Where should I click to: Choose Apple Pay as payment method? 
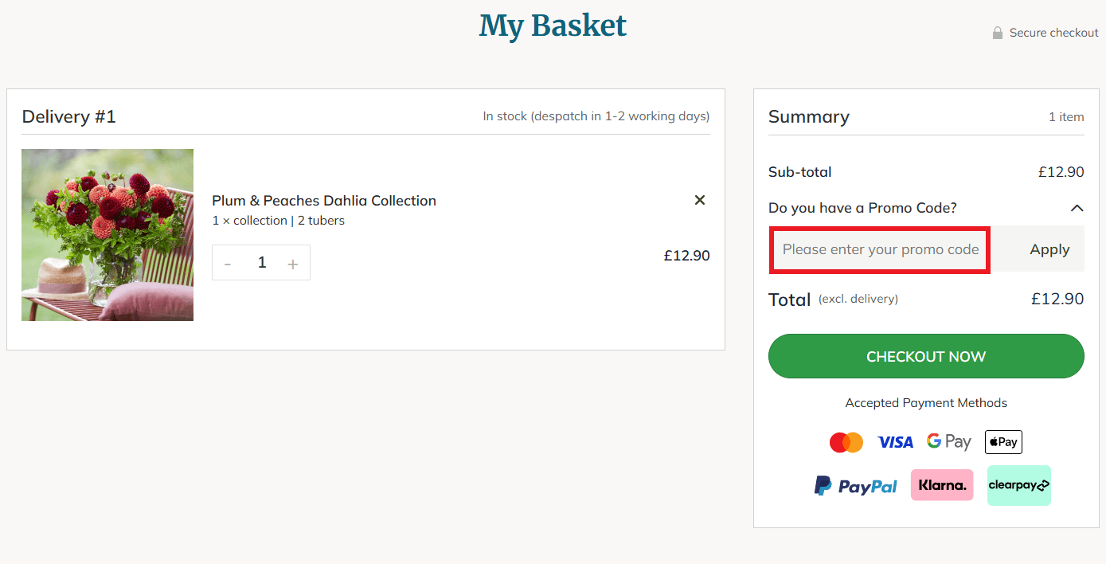(x=1002, y=441)
